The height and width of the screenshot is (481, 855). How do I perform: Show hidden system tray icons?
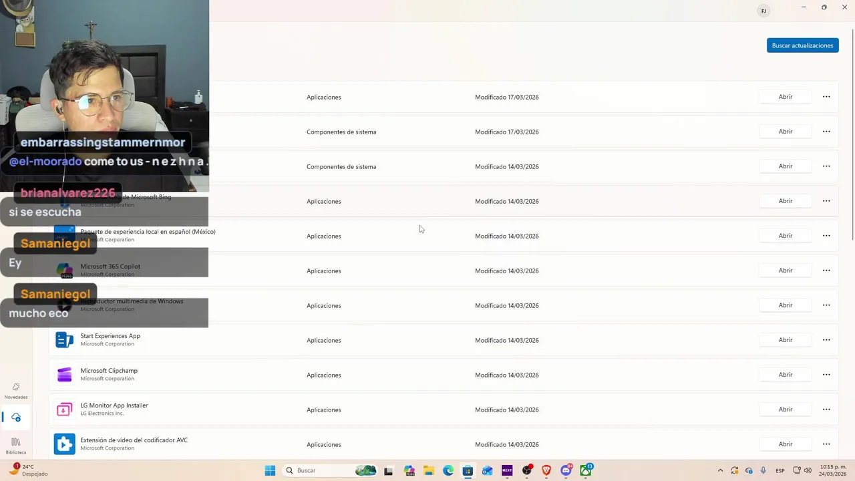720,470
